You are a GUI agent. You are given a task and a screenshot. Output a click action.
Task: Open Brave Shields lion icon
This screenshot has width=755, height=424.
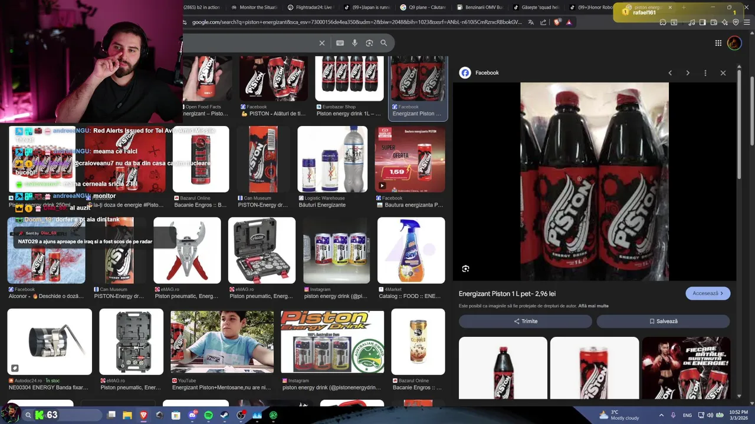[x=557, y=22]
